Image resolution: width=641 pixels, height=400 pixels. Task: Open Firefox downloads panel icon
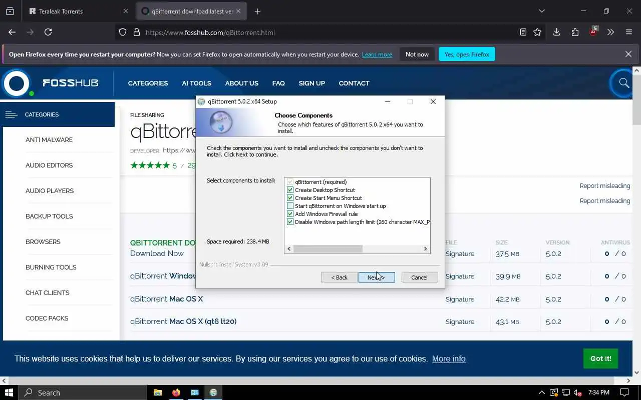coord(556,32)
